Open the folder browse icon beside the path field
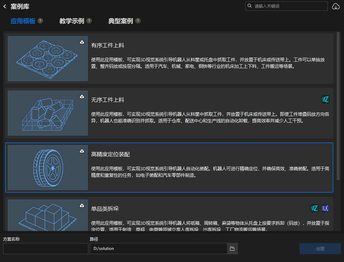344x262 pixels. [x=232, y=249]
